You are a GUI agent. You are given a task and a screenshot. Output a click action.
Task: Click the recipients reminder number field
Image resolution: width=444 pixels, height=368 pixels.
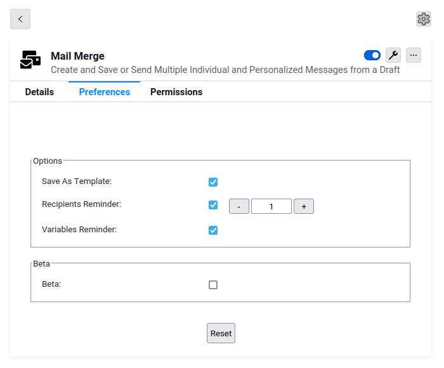271,206
